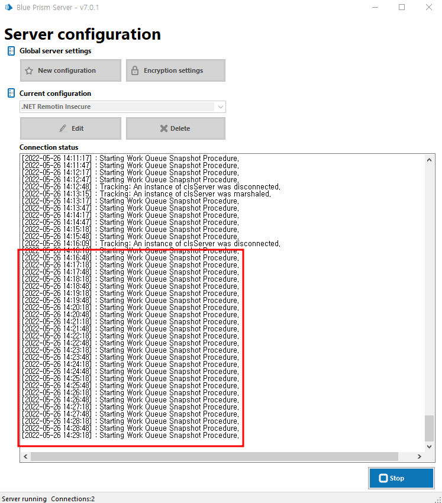Click log entry timestamped 14:22:48
Screen dimensions: 442x503
tap(130, 343)
